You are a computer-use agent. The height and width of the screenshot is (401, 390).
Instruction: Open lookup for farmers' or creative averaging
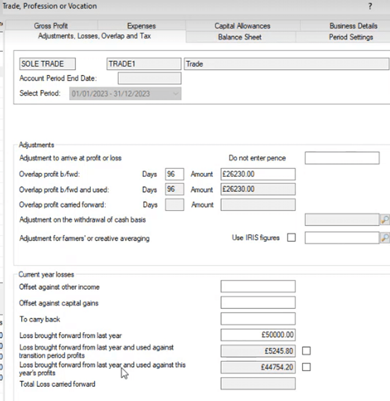pos(385,238)
